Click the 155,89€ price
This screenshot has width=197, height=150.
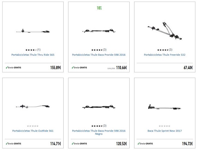point(56,68)
